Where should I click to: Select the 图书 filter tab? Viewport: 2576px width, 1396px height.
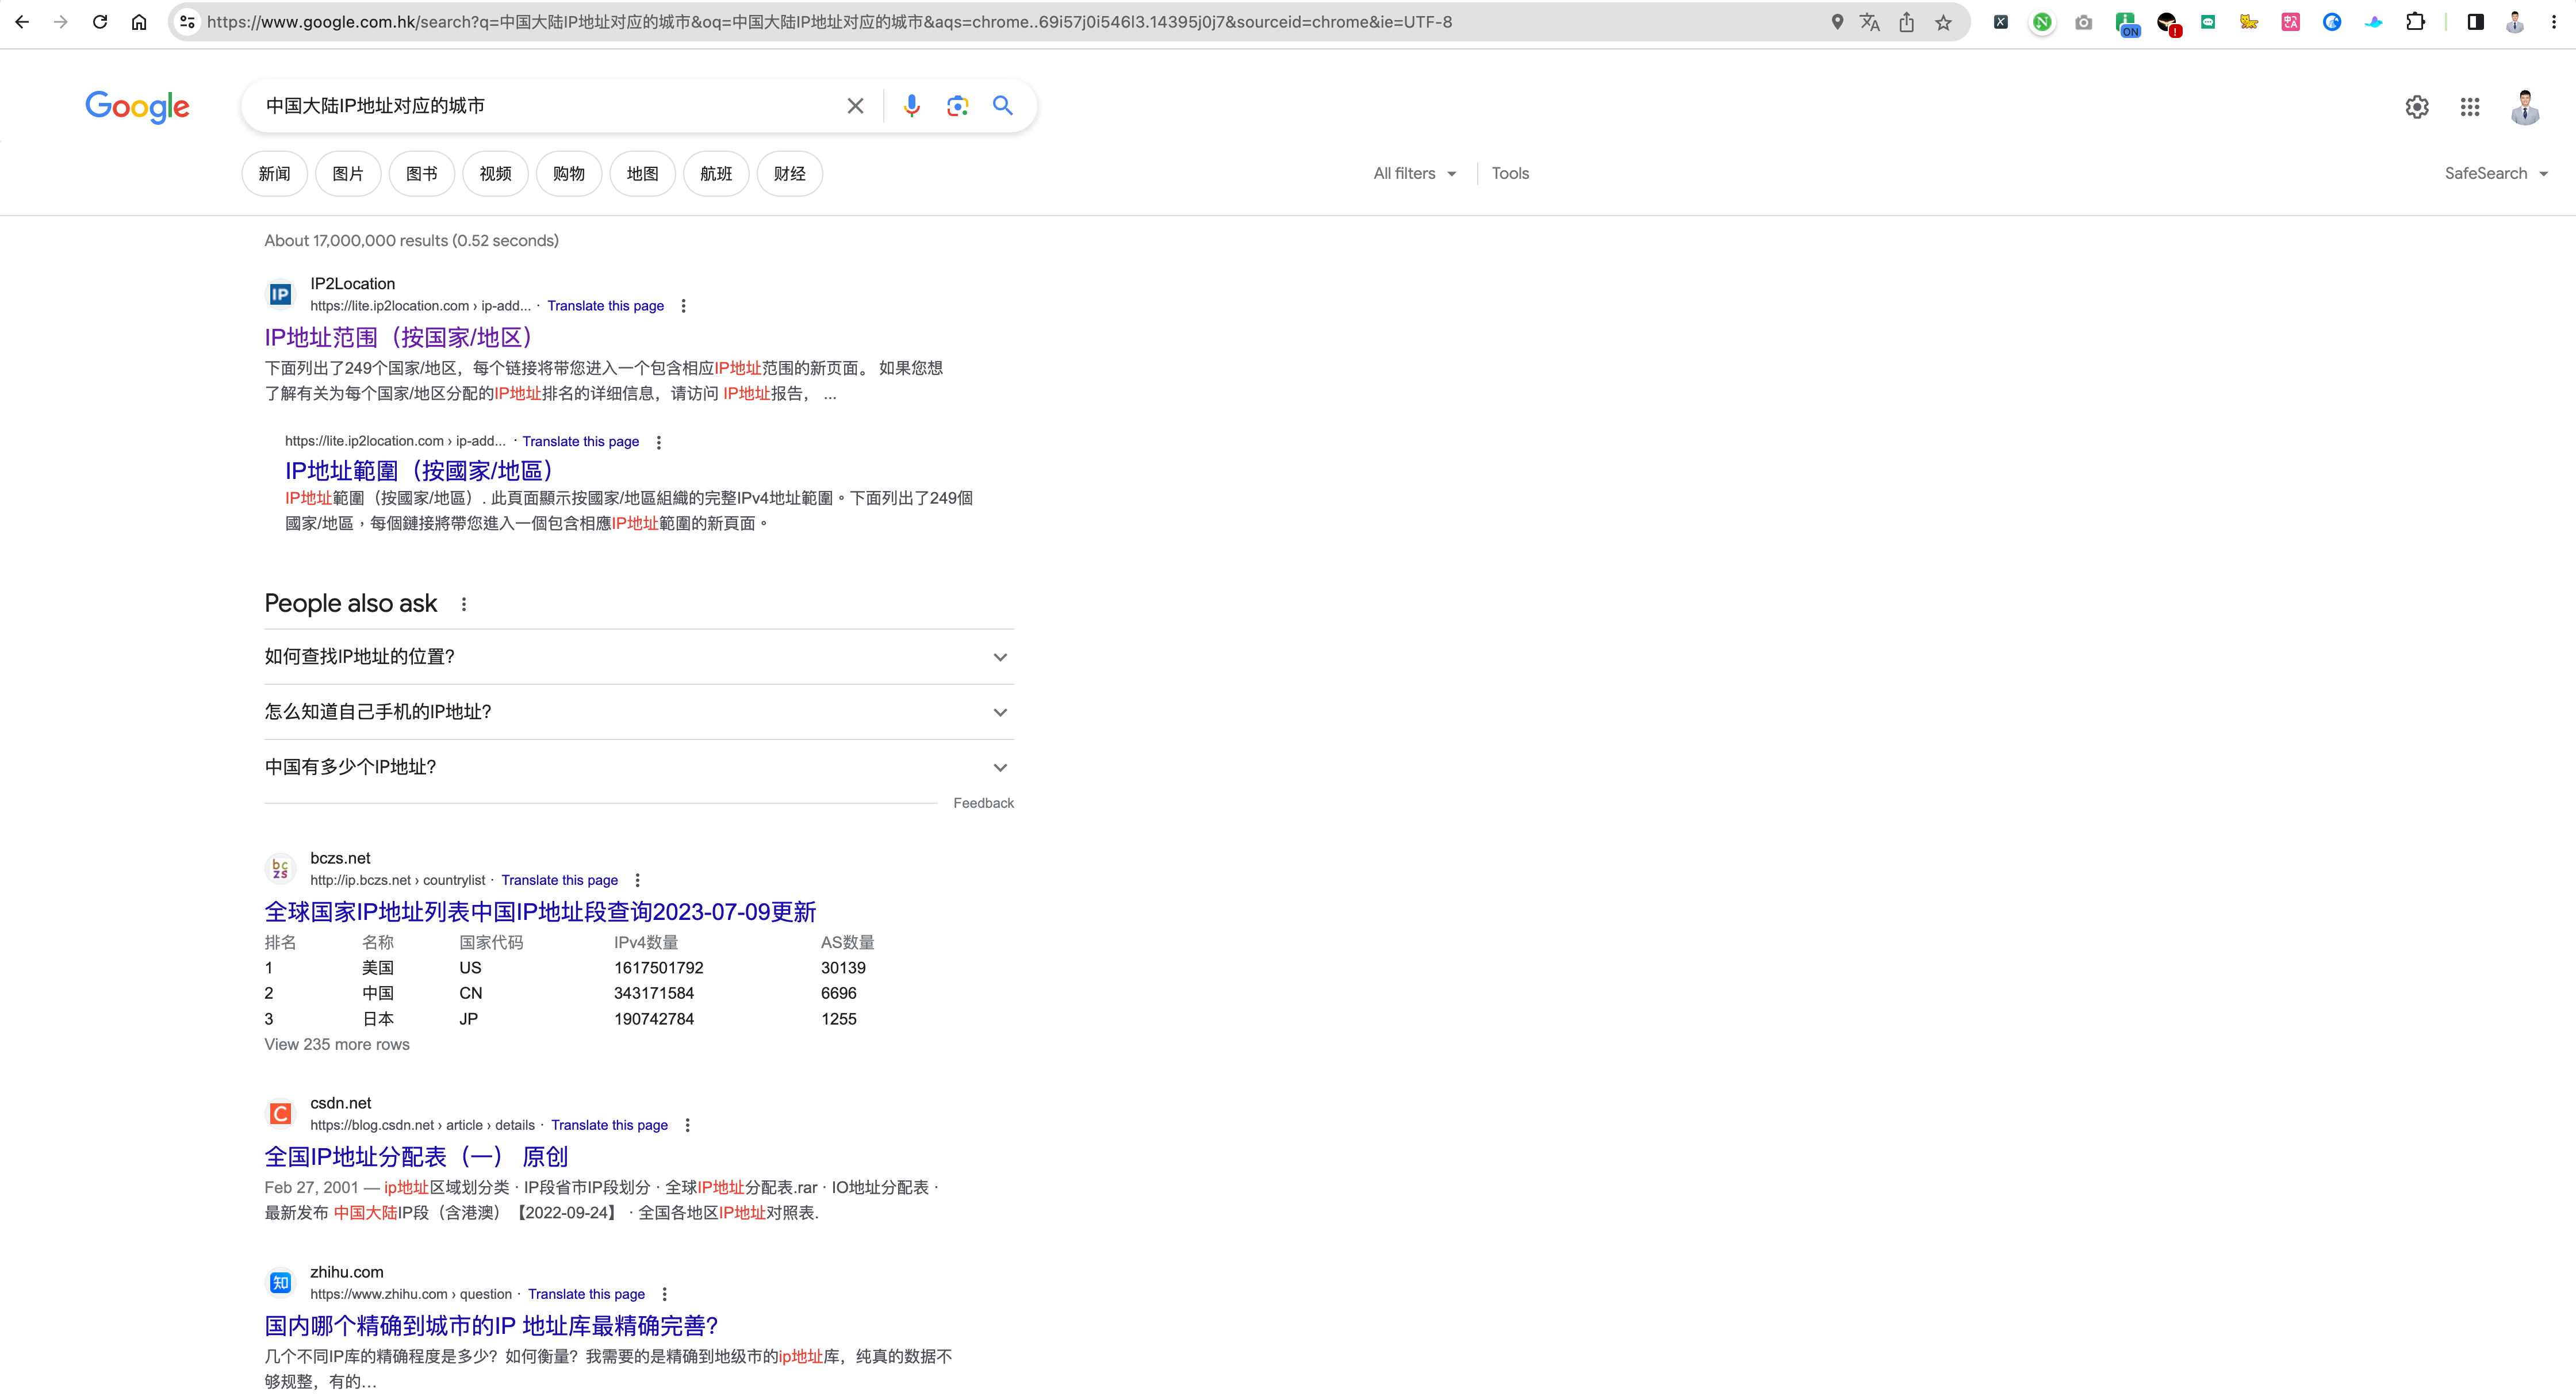[x=422, y=174]
